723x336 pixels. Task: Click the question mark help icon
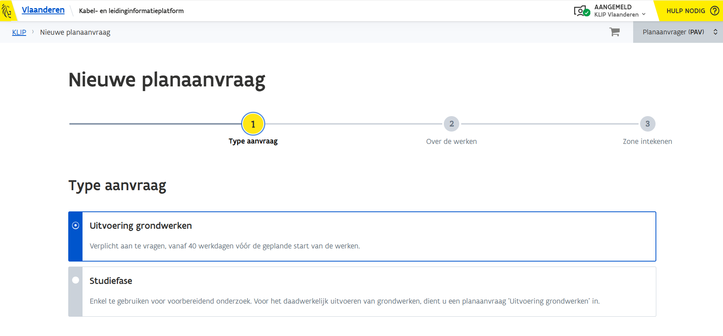tap(715, 11)
